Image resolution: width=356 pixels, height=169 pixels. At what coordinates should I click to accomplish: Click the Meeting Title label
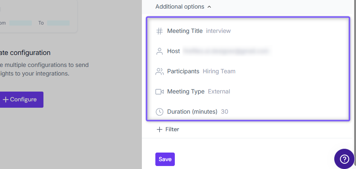click(x=185, y=31)
